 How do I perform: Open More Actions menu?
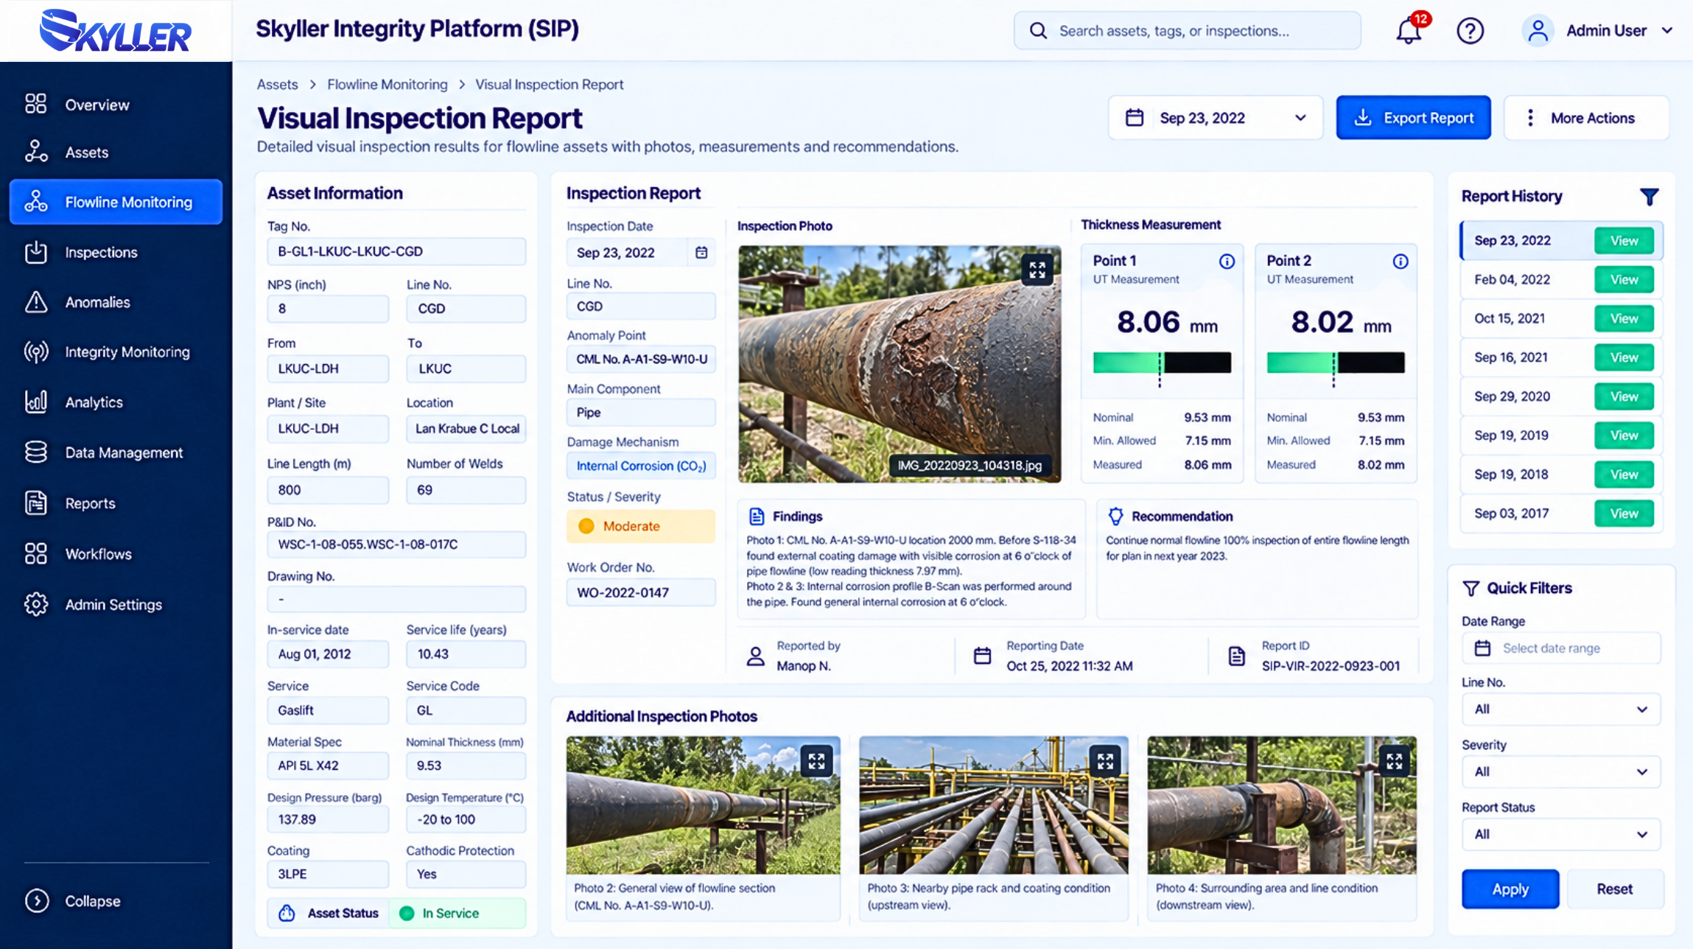pyautogui.click(x=1586, y=118)
